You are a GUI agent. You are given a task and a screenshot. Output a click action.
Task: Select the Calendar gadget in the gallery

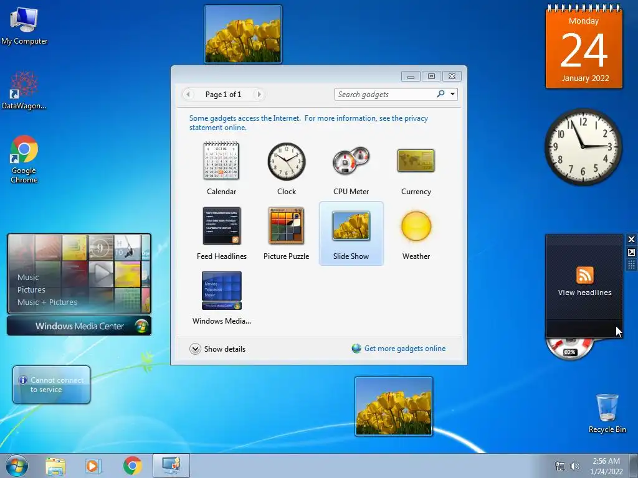click(x=221, y=168)
